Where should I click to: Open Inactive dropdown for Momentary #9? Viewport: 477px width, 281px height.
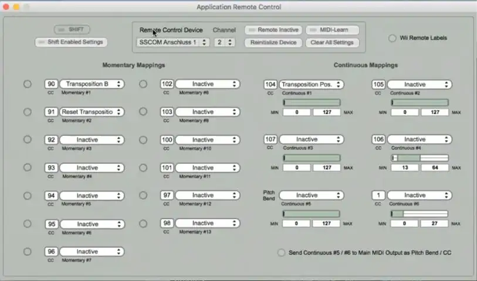click(208, 112)
